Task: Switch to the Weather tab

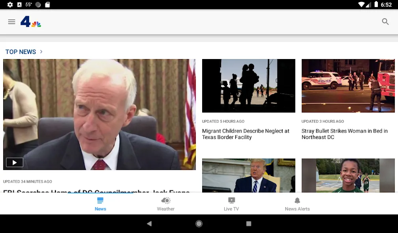Action: (x=166, y=204)
